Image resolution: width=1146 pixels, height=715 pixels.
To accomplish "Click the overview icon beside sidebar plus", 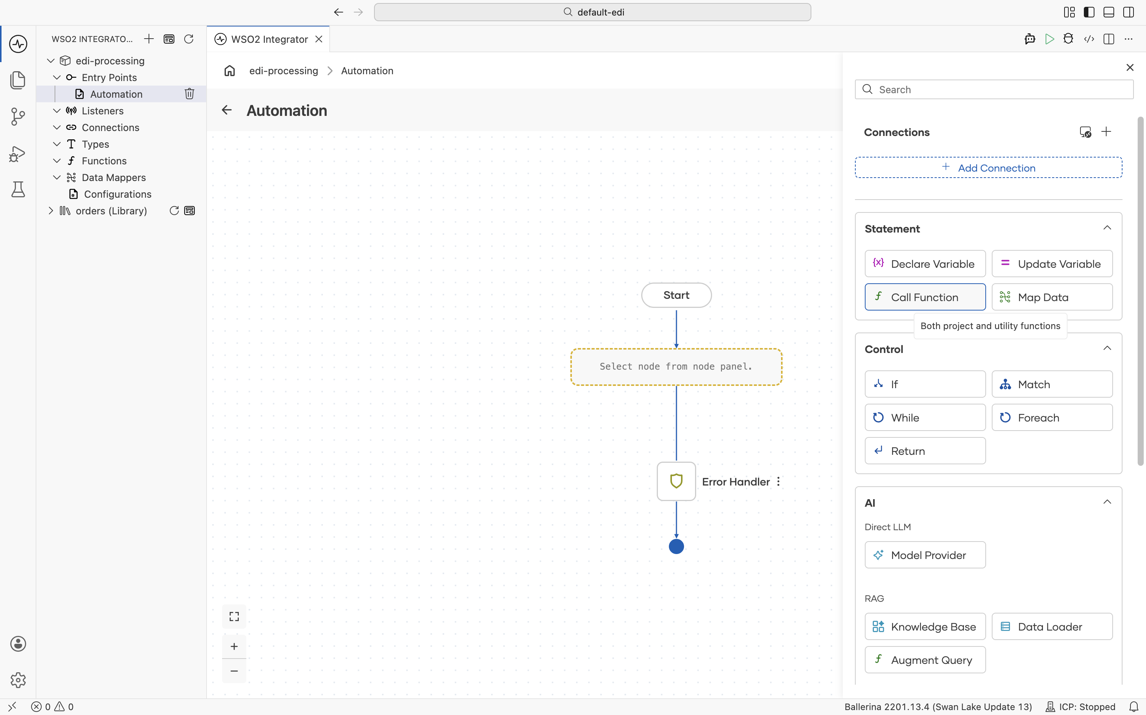I will coord(169,39).
